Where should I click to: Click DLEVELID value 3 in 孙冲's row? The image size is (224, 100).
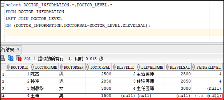[x=124, y=81]
